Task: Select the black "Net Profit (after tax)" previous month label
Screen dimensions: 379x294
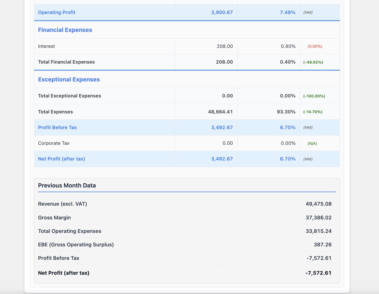Action: [x=64, y=273]
